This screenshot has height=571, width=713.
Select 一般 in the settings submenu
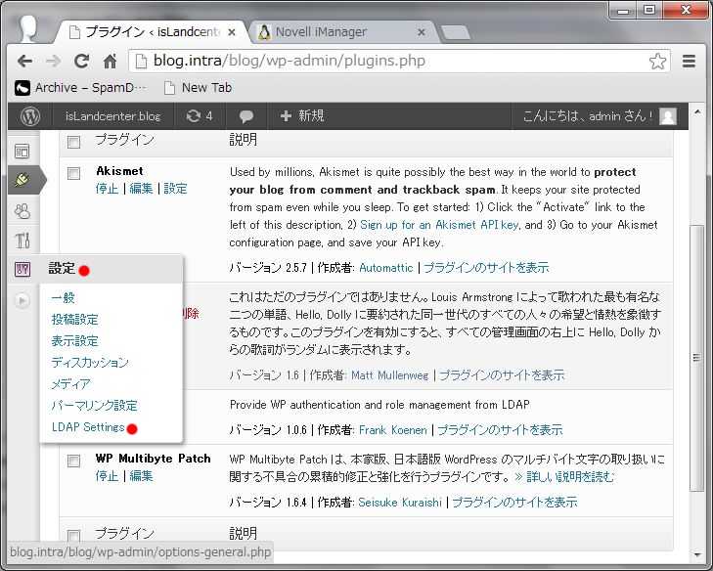pos(63,298)
